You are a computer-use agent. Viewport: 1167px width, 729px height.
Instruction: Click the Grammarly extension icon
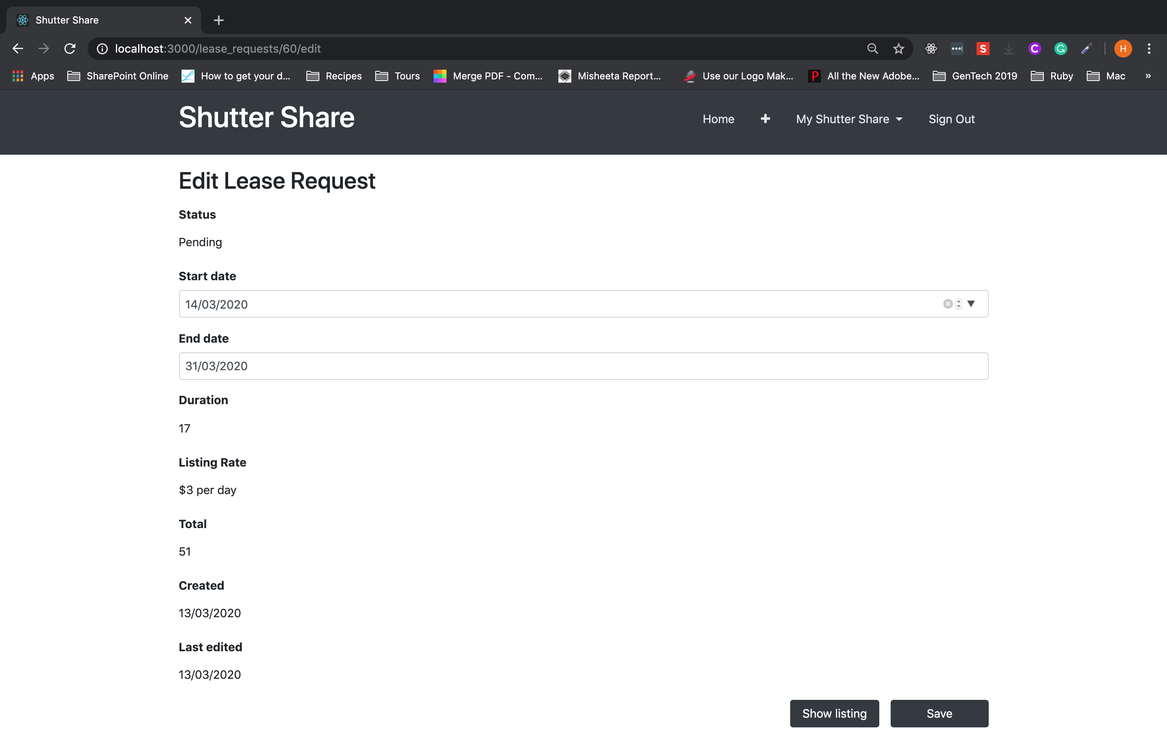(x=1060, y=49)
